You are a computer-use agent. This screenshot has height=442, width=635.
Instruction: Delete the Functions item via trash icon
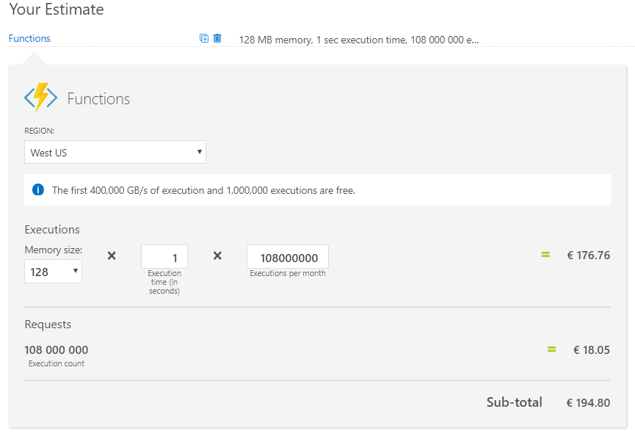point(217,38)
